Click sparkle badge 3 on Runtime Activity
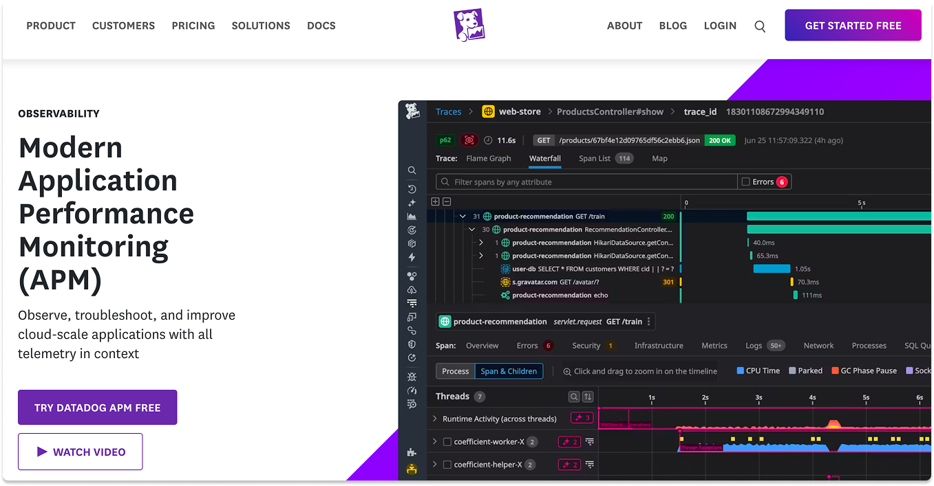 coord(582,418)
